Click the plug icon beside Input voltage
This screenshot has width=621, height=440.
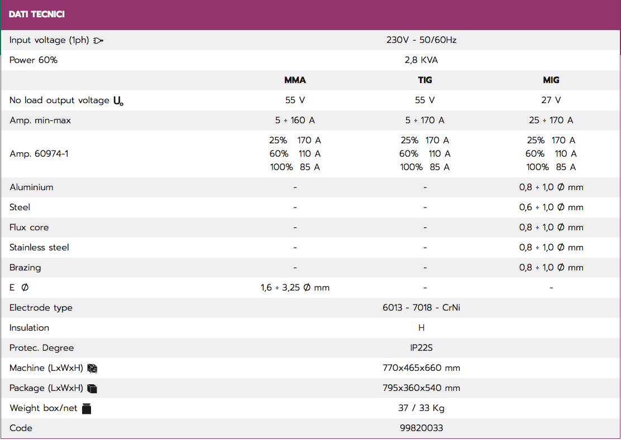point(98,40)
